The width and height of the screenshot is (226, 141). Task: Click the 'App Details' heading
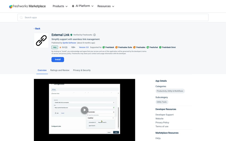[x=161, y=81]
